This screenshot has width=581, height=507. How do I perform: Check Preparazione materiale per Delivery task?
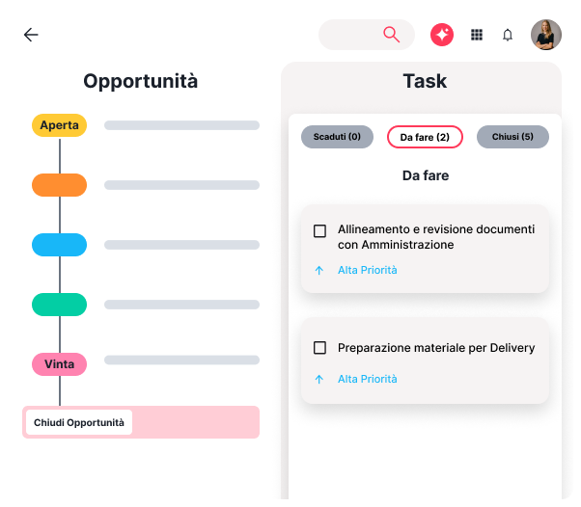(x=320, y=348)
